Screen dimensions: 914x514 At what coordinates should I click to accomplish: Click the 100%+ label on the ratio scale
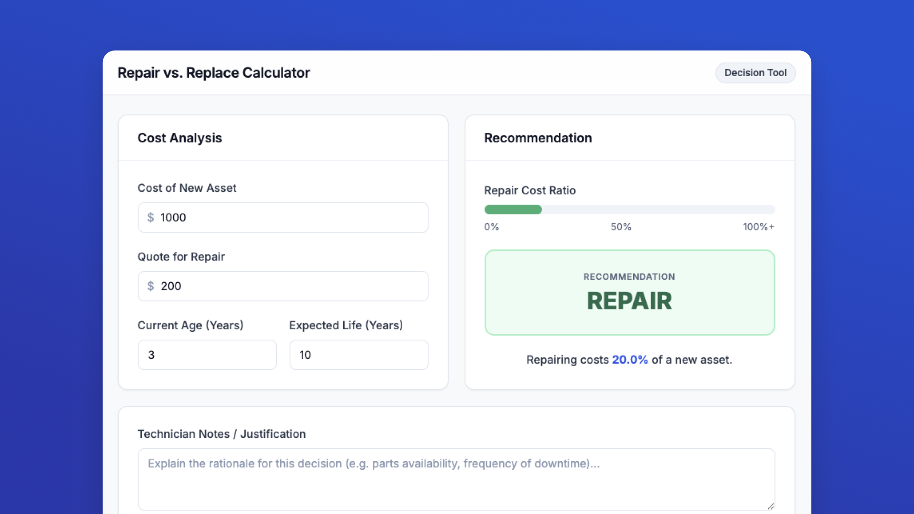click(x=759, y=227)
